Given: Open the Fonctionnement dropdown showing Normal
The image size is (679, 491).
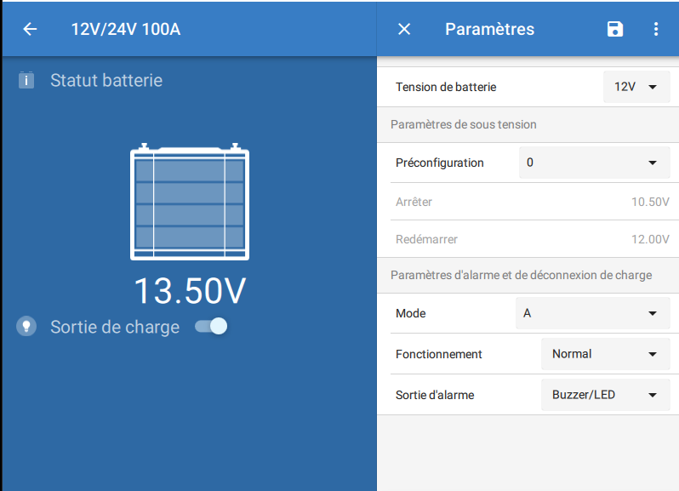Looking at the screenshot, I should click(605, 354).
